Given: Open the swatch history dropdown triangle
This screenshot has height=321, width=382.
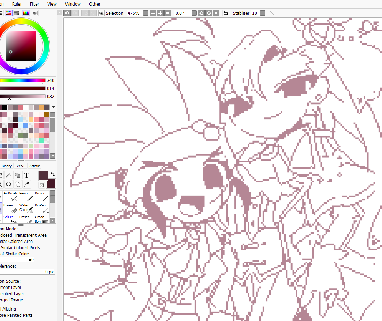Looking at the screenshot, I should pyautogui.click(x=53, y=107).
